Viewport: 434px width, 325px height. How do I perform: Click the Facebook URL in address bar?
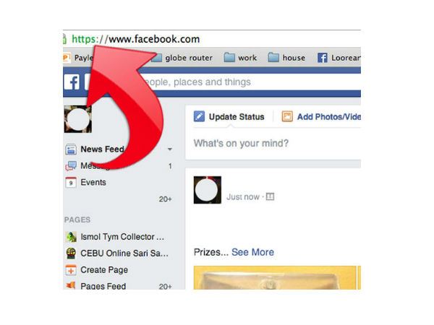coord(136,39)
